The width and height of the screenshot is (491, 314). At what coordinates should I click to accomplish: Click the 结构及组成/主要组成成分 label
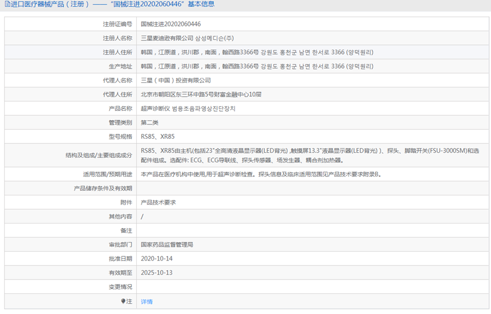click(99, 156)
